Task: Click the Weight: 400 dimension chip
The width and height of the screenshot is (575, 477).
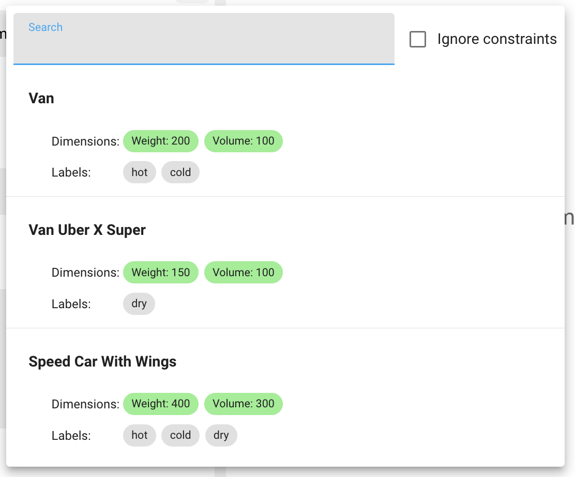Action: pyautogui.click(x=161, y=404)
